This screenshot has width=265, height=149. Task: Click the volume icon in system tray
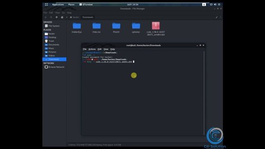click(x=215, y=5)
